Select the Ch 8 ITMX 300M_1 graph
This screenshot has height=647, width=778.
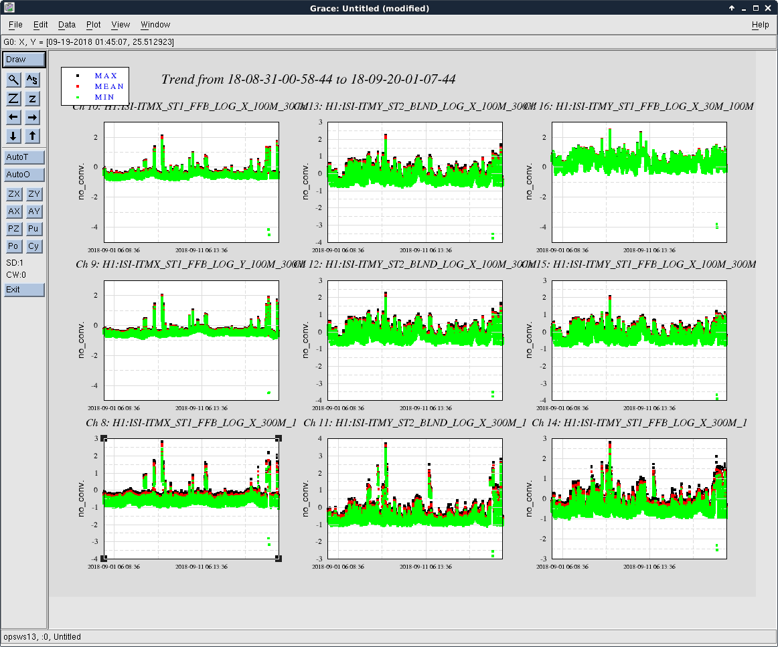(x=191, y=498)
